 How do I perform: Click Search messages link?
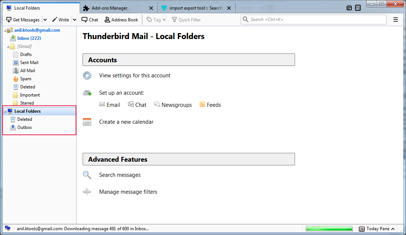click(x=119, y=175)
